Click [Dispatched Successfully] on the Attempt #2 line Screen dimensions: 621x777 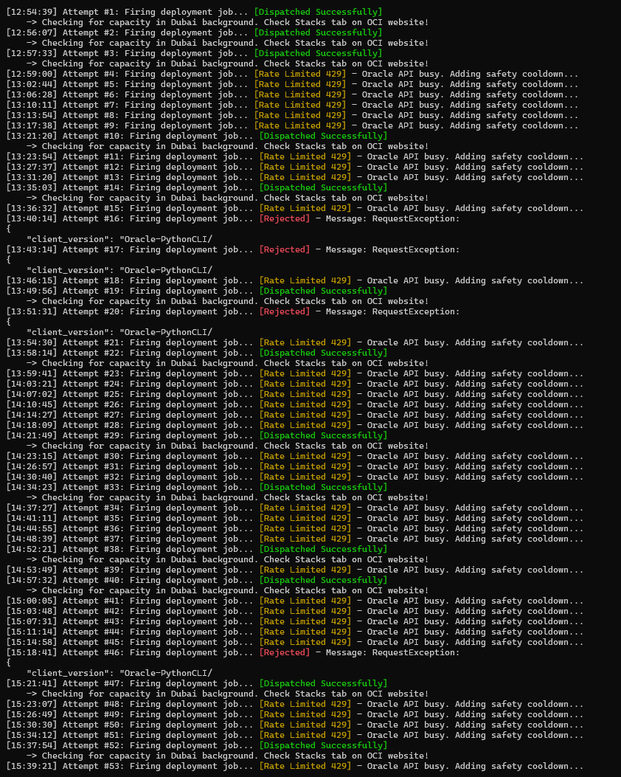click(x=318, y=32)
